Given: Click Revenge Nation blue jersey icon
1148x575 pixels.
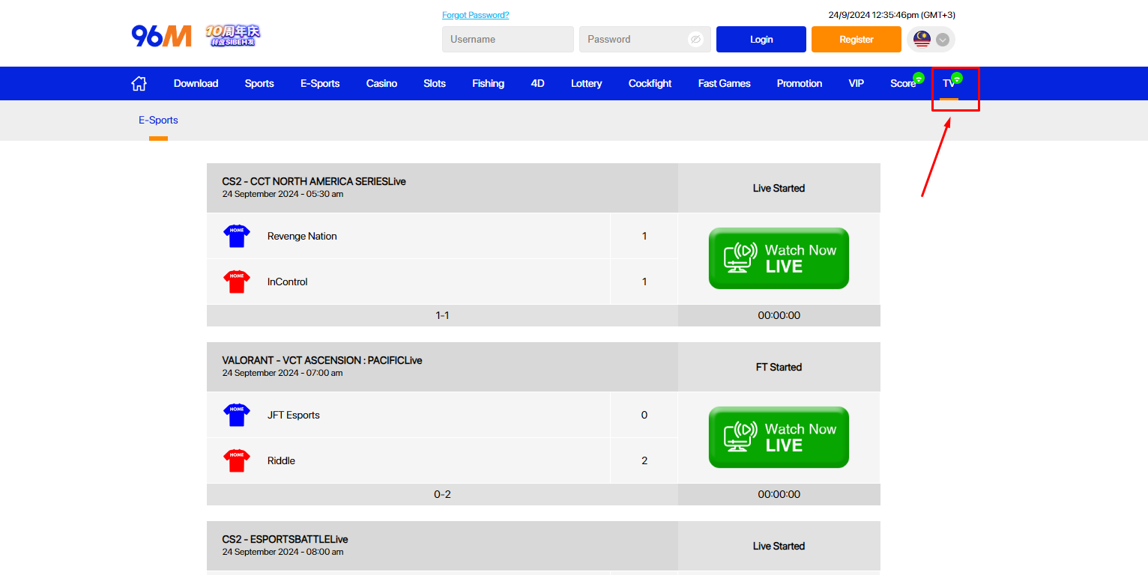Looking at the screenshot, I should pos(237,236).
